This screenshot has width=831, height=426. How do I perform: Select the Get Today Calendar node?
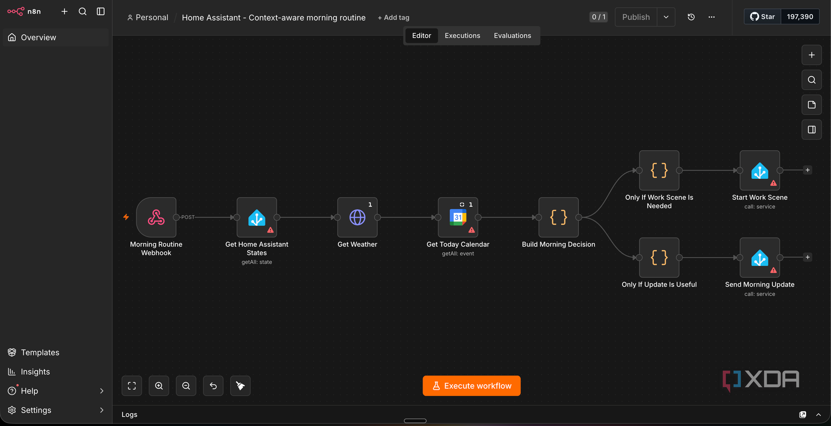click(458, 218)
